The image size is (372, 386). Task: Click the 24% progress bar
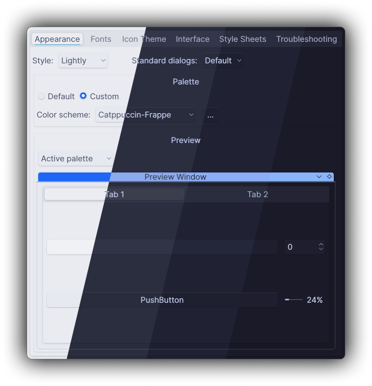point(303,300)
